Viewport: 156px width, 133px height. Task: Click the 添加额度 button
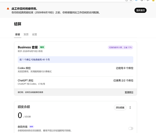120,107
